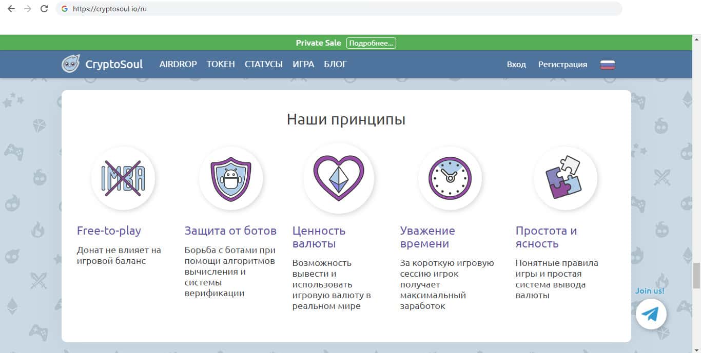Image resolution: width=701 pixels, height=353 pixels.
Task: Open the Telegram Join us chat button
Action: (651, 314)
